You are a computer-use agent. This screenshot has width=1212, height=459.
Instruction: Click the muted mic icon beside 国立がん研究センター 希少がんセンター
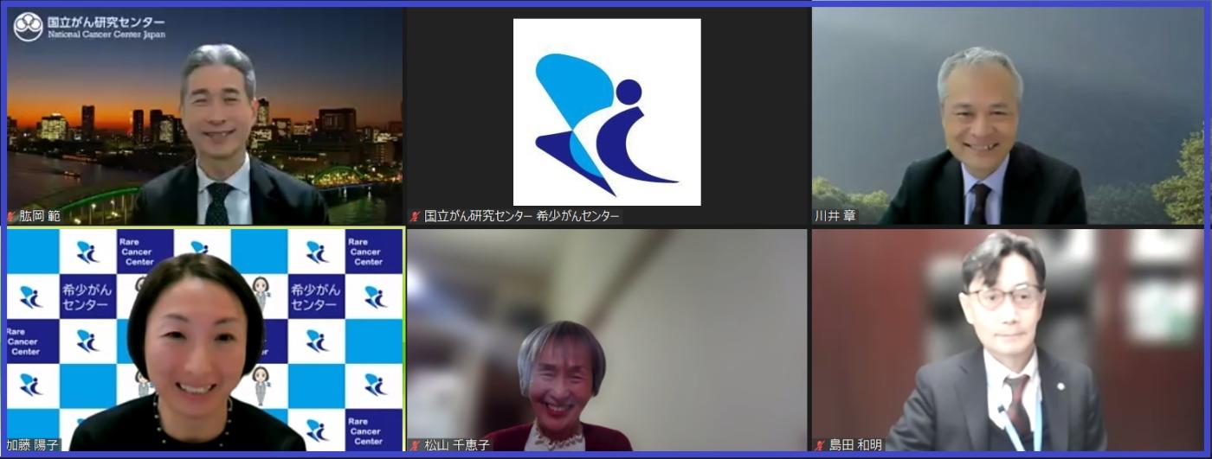click(x=416, y=216)
